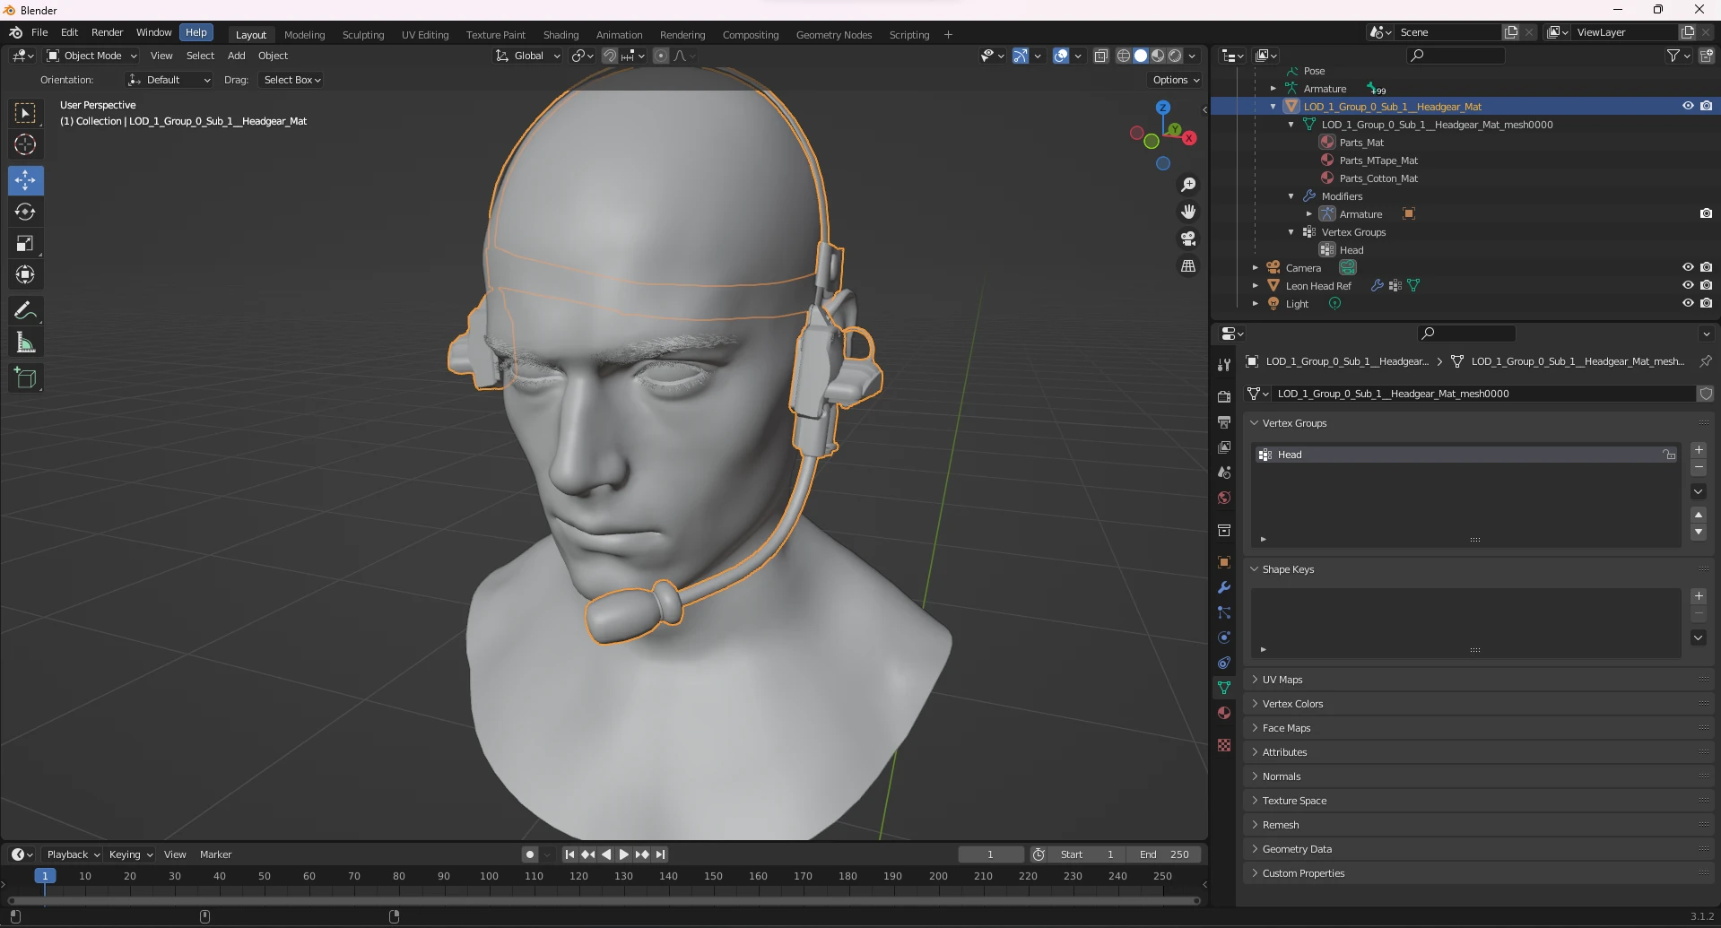Image resolution: width=1721 pixels, height=928 pixels.
Task: Open the Render menu
Action: tap(107, 32)
